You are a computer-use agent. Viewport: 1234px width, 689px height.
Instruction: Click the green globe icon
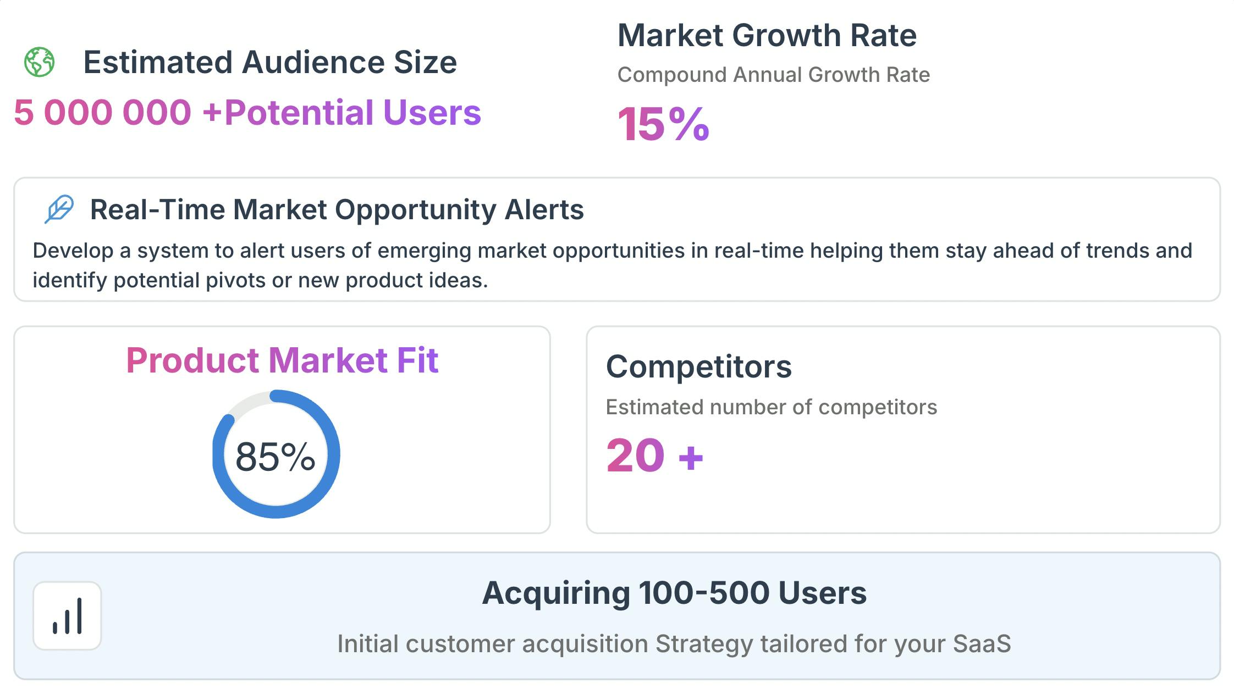click(40, 62)
